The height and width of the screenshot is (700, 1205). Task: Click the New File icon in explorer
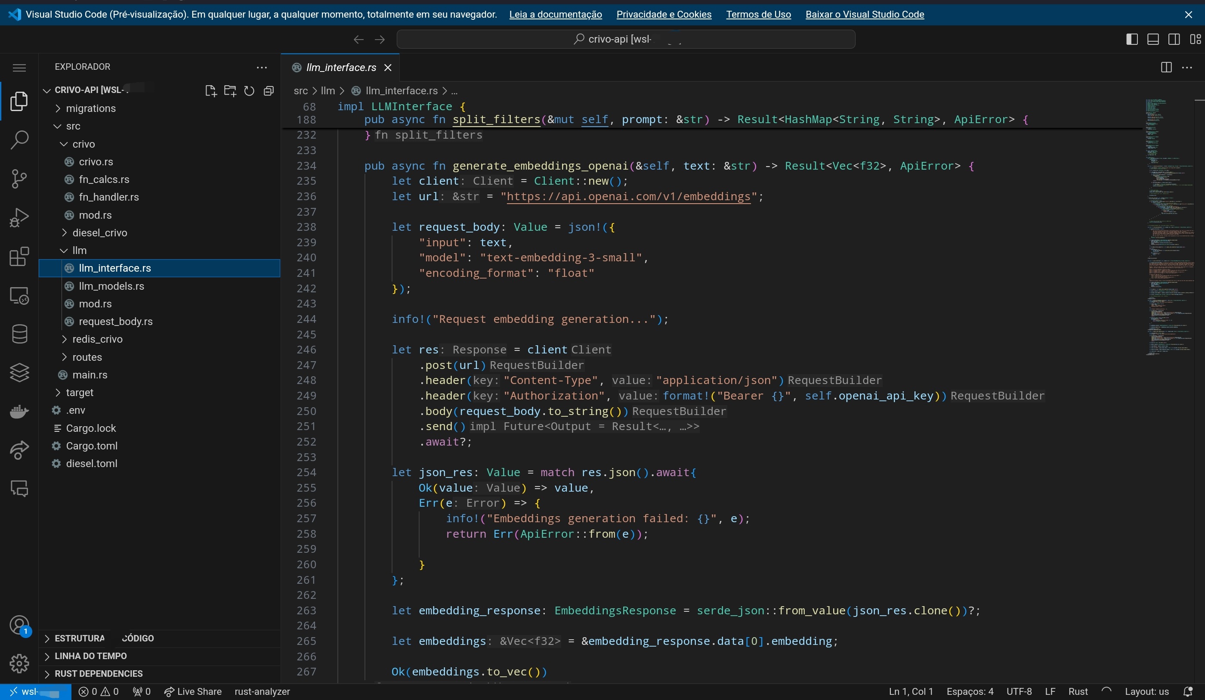coord(210,90)
